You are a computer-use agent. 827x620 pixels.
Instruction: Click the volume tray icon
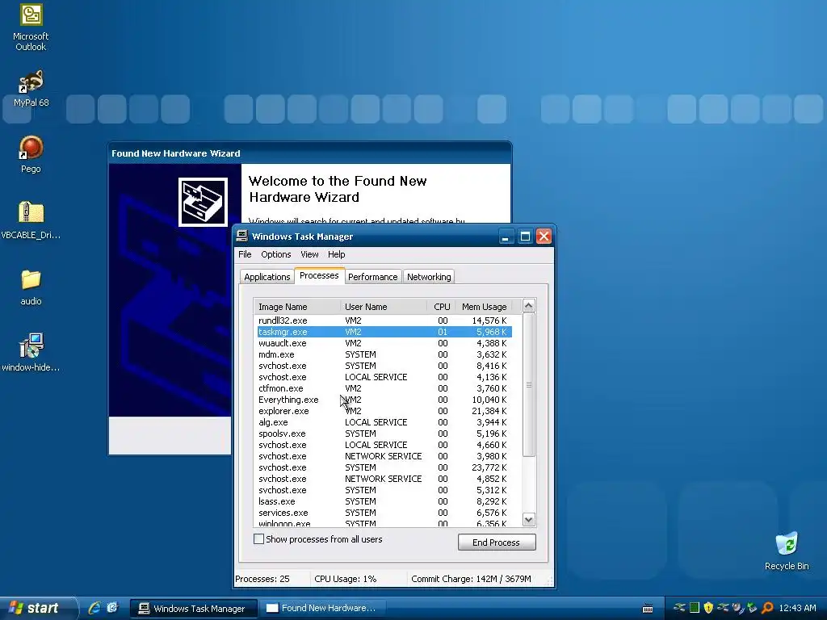[737, 608]
